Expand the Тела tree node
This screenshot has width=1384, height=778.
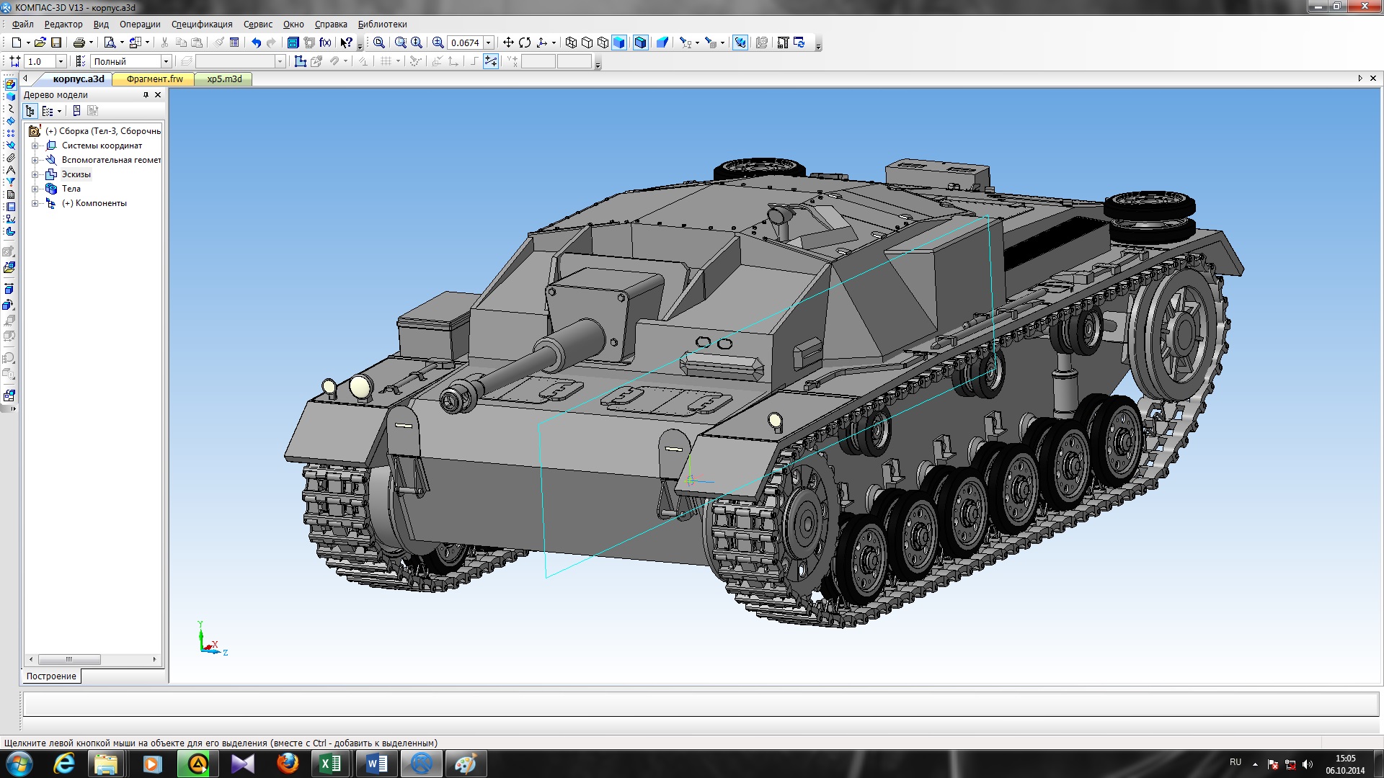pos(35,189)
